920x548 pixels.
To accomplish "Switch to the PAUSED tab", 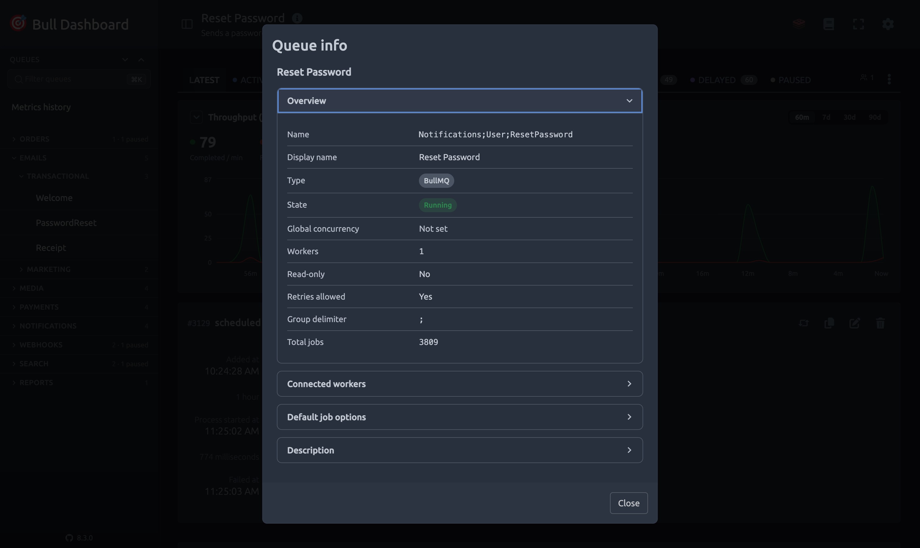I will (x=790, y=80).
